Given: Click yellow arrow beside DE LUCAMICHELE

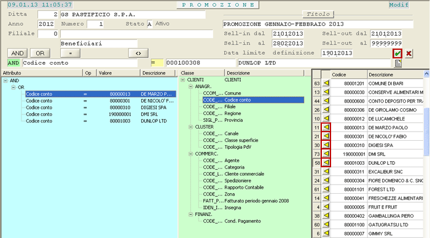Looking at the screenshot, I should click(x=326, y=118).
